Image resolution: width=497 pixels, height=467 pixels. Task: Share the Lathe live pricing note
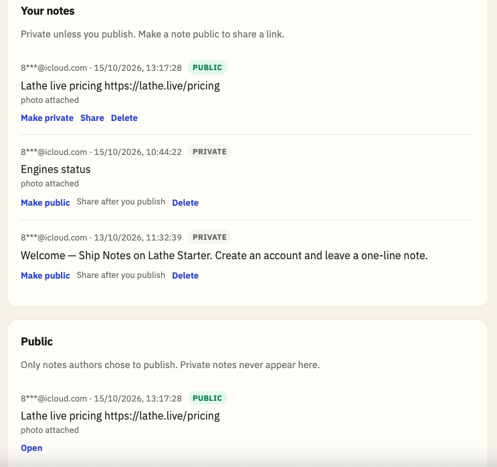click(92, 118)
